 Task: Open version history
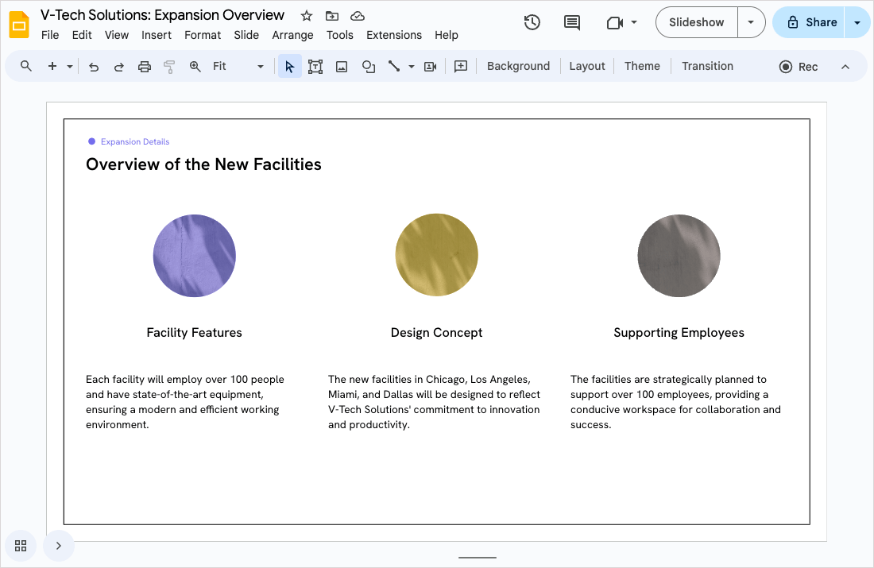(x=532, y=22)
